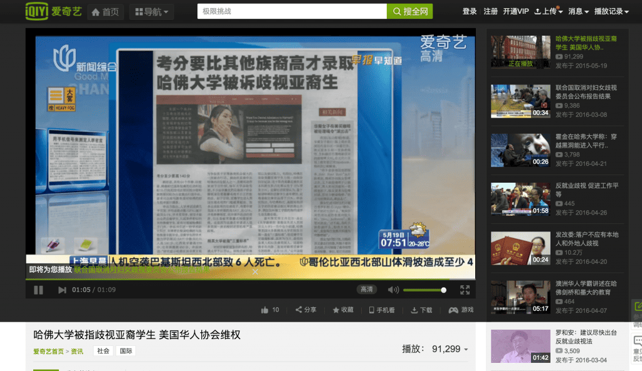This screenshot has width=642, height=371.
Task: Click the volume slider
Action: pyautogui.click(x=424, y=290)
